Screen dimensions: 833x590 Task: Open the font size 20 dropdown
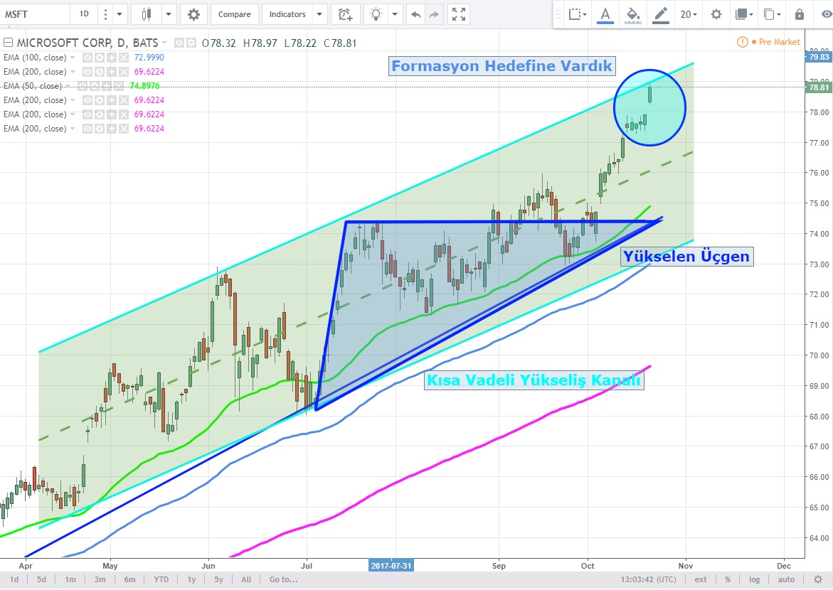[x=688, y=14]
